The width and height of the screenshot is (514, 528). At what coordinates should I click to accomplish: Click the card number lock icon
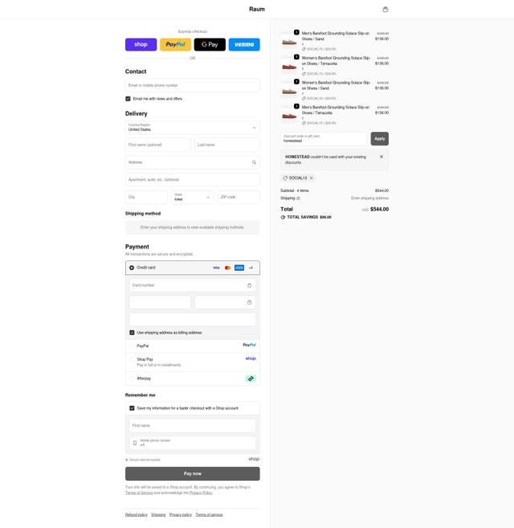click(250, 285)
